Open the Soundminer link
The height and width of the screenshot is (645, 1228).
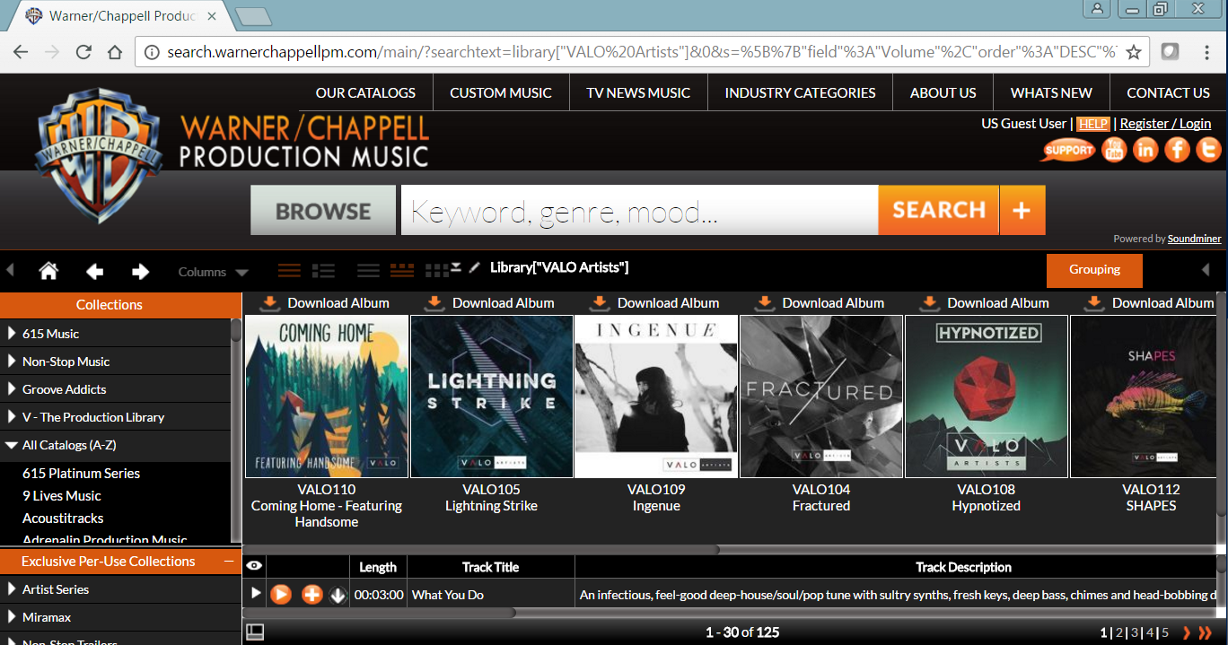click(1194, 239)
